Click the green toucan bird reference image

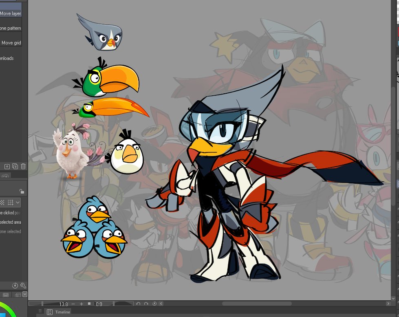tap(105, 77)
